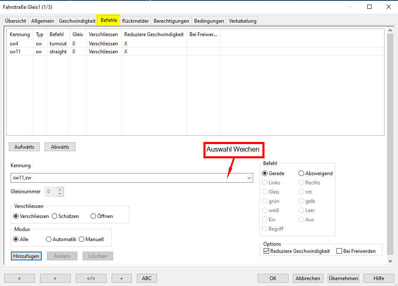The height and width of the screenshot is (286, 398).
Task: Switch to the Rückmelder tab
Action: (x=135, y=21)
